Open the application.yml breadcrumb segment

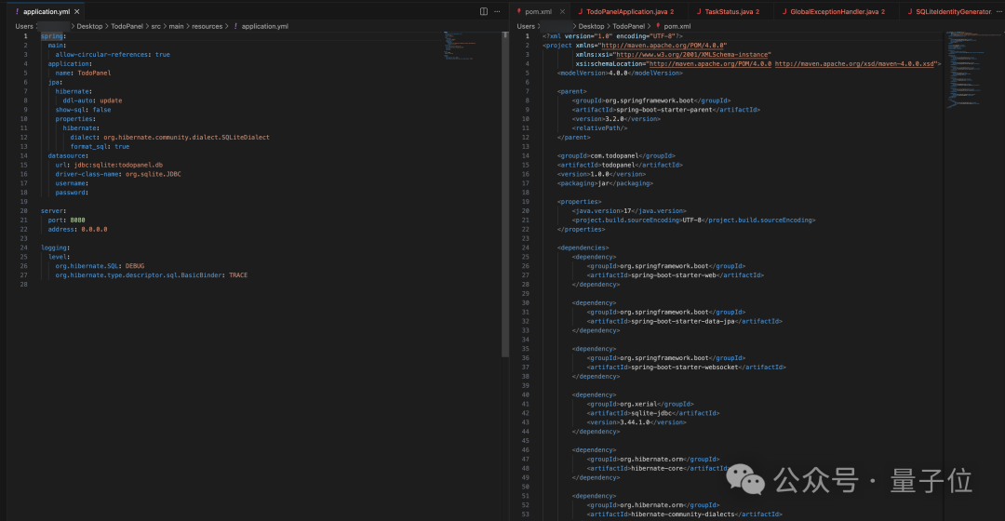[264, 26]
